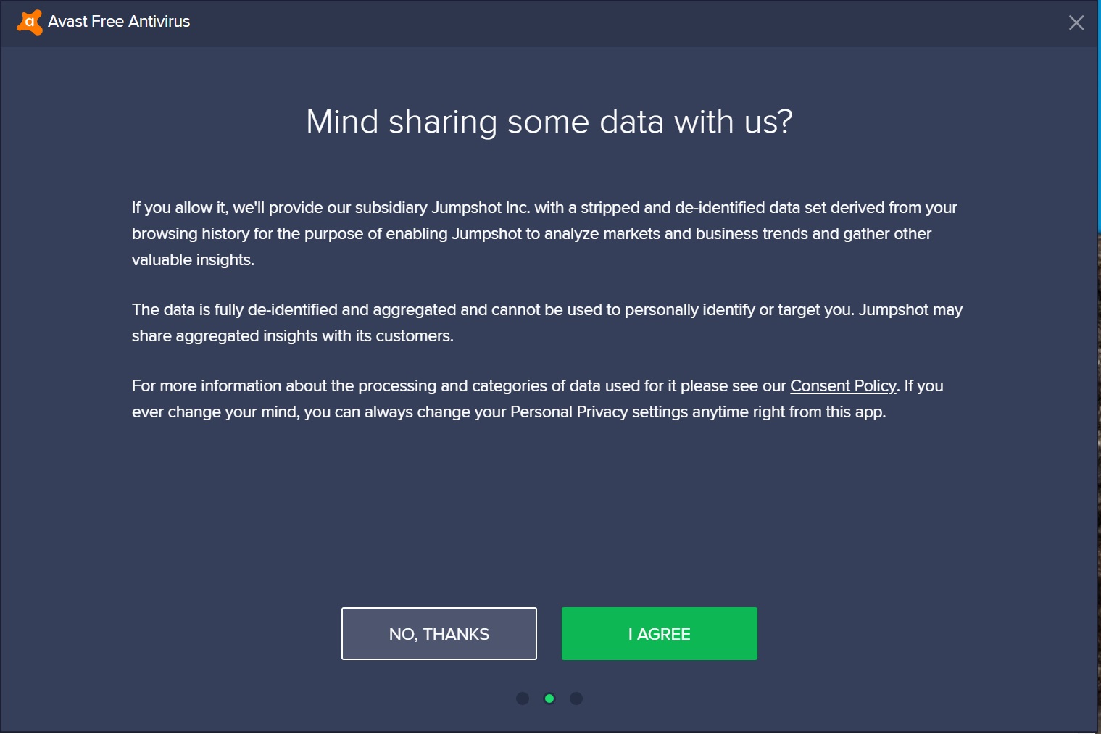Click the paragraph starting 'The data is fully de-identified'
The height and width of the screenshot is (734, 1101).
(547, 322)
